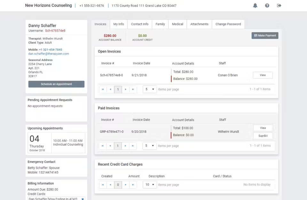Click staff name Conan O'Brien
The width and height of the screenshot is (307, 200).
pos(228,75)
